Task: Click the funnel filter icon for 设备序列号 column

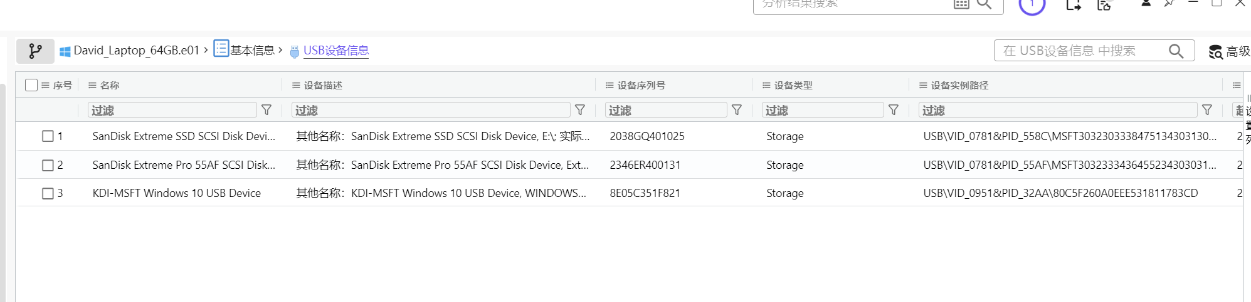Action: tap(737, 110)
